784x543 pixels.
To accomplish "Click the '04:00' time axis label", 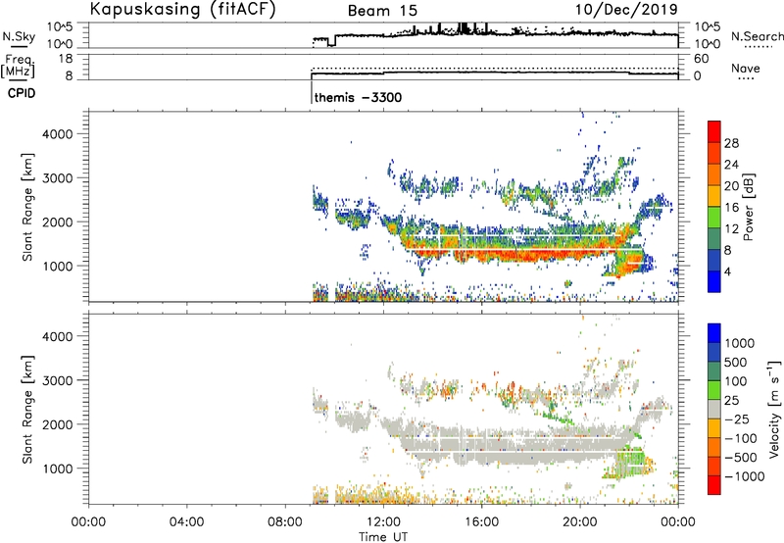I will coord(187,522).
